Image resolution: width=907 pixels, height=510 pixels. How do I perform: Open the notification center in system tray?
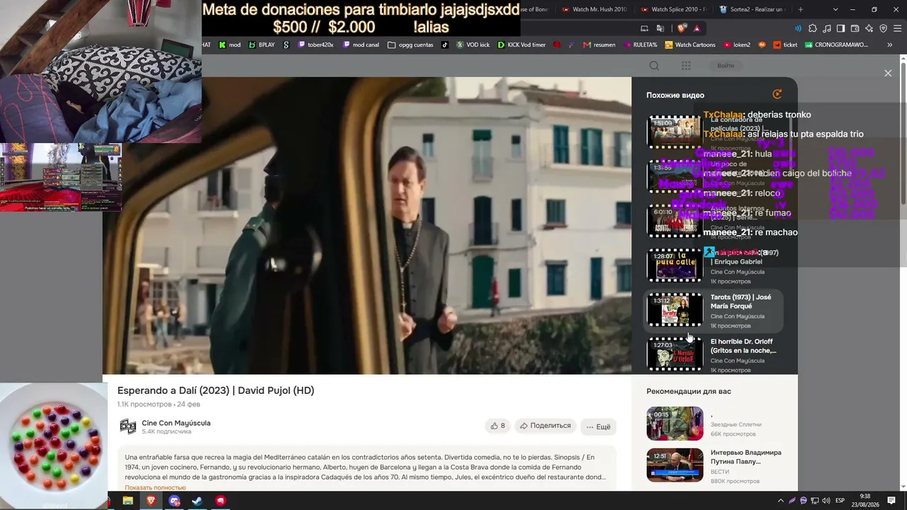(891, 501)
